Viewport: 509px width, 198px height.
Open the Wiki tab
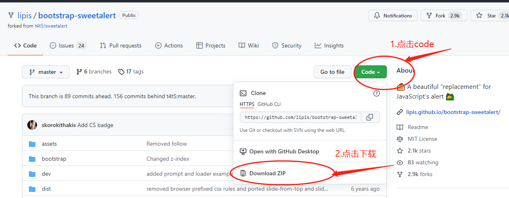pos(249,45)
